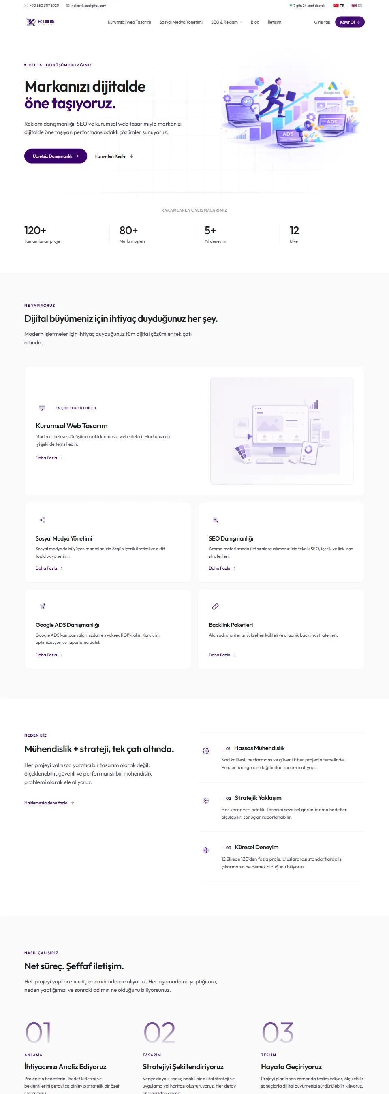Open Daha Fazla under Kurumsal Web Tasarım card
Image resolution: width=389 pixels, height=1094 pixels.
(49, 458)
